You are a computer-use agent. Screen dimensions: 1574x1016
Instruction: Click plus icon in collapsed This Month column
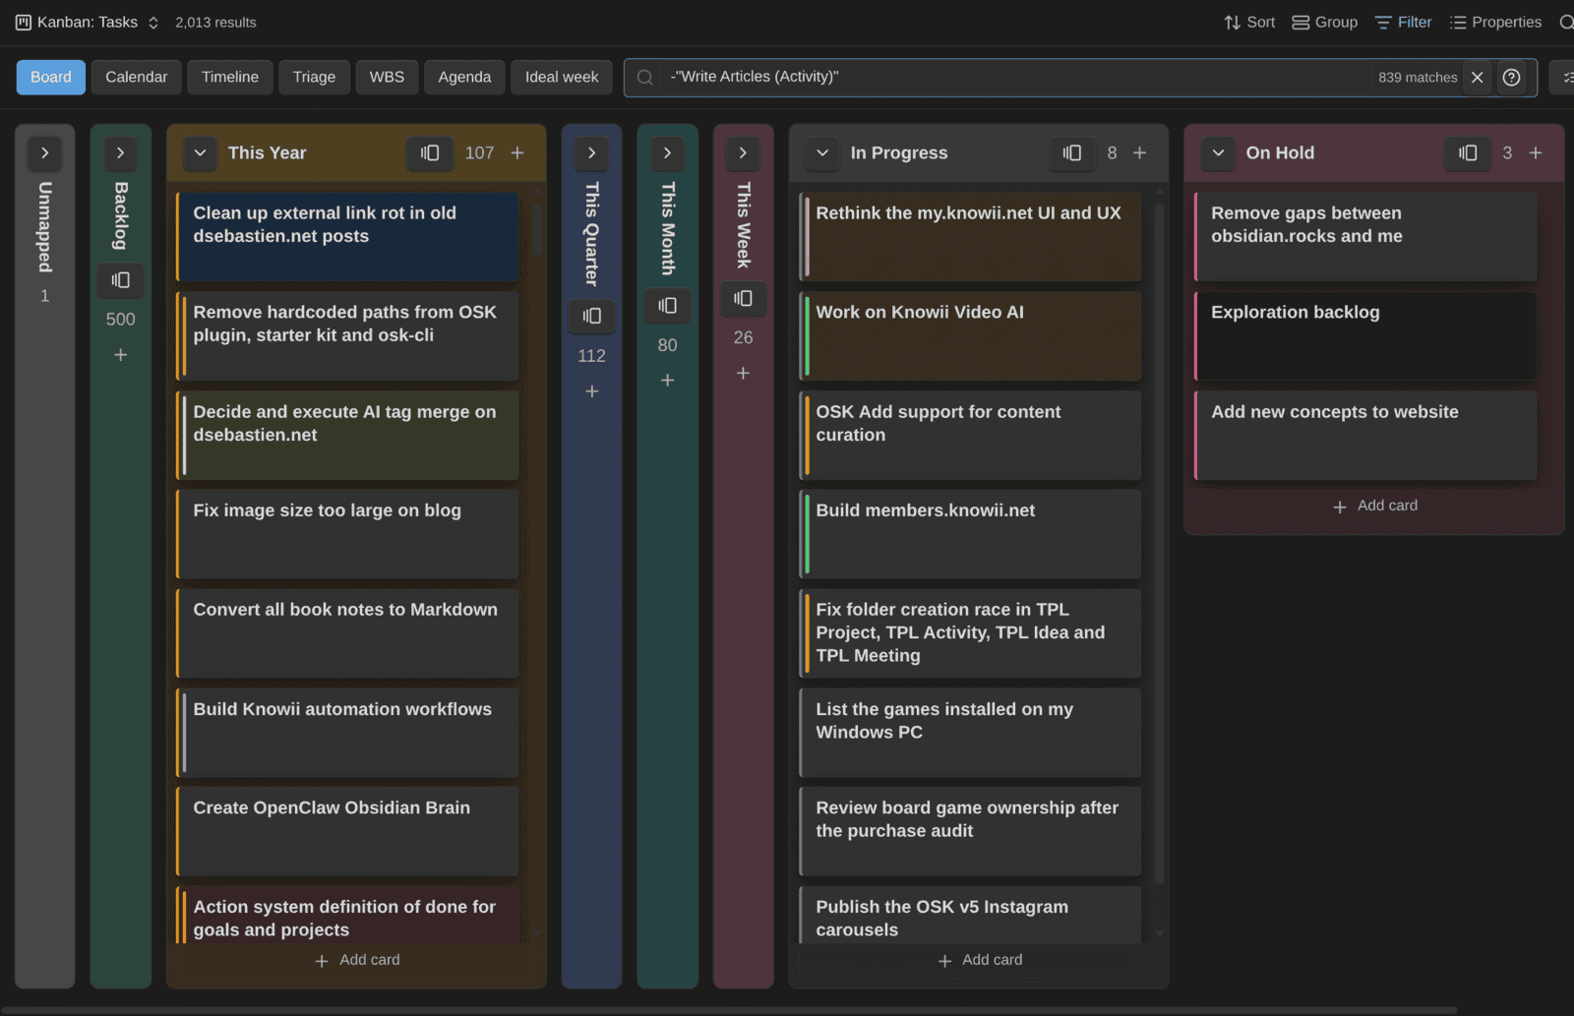click(667, 380)
